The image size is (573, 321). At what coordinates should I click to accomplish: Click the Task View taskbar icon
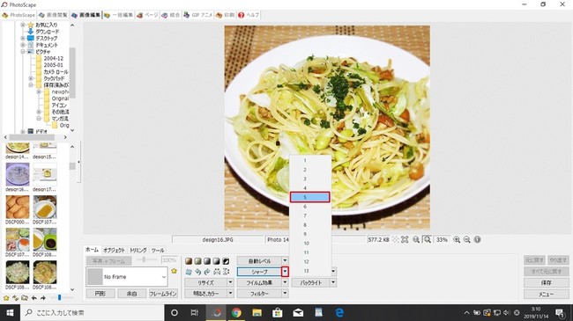[x=195, y=312]
